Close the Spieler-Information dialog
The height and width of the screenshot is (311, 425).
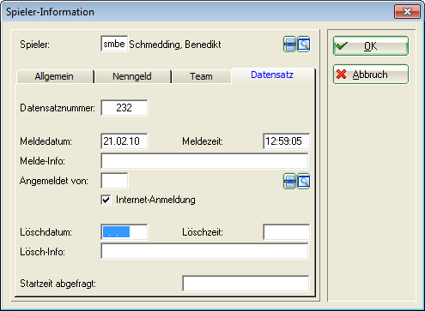point(407,12)
